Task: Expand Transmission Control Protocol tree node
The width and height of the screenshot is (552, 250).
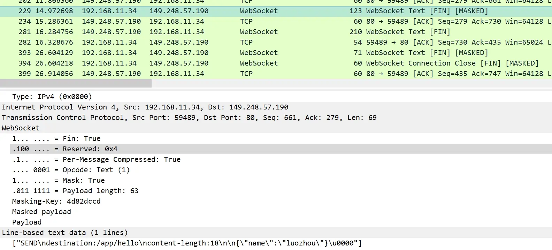Action: pos(276,118)
